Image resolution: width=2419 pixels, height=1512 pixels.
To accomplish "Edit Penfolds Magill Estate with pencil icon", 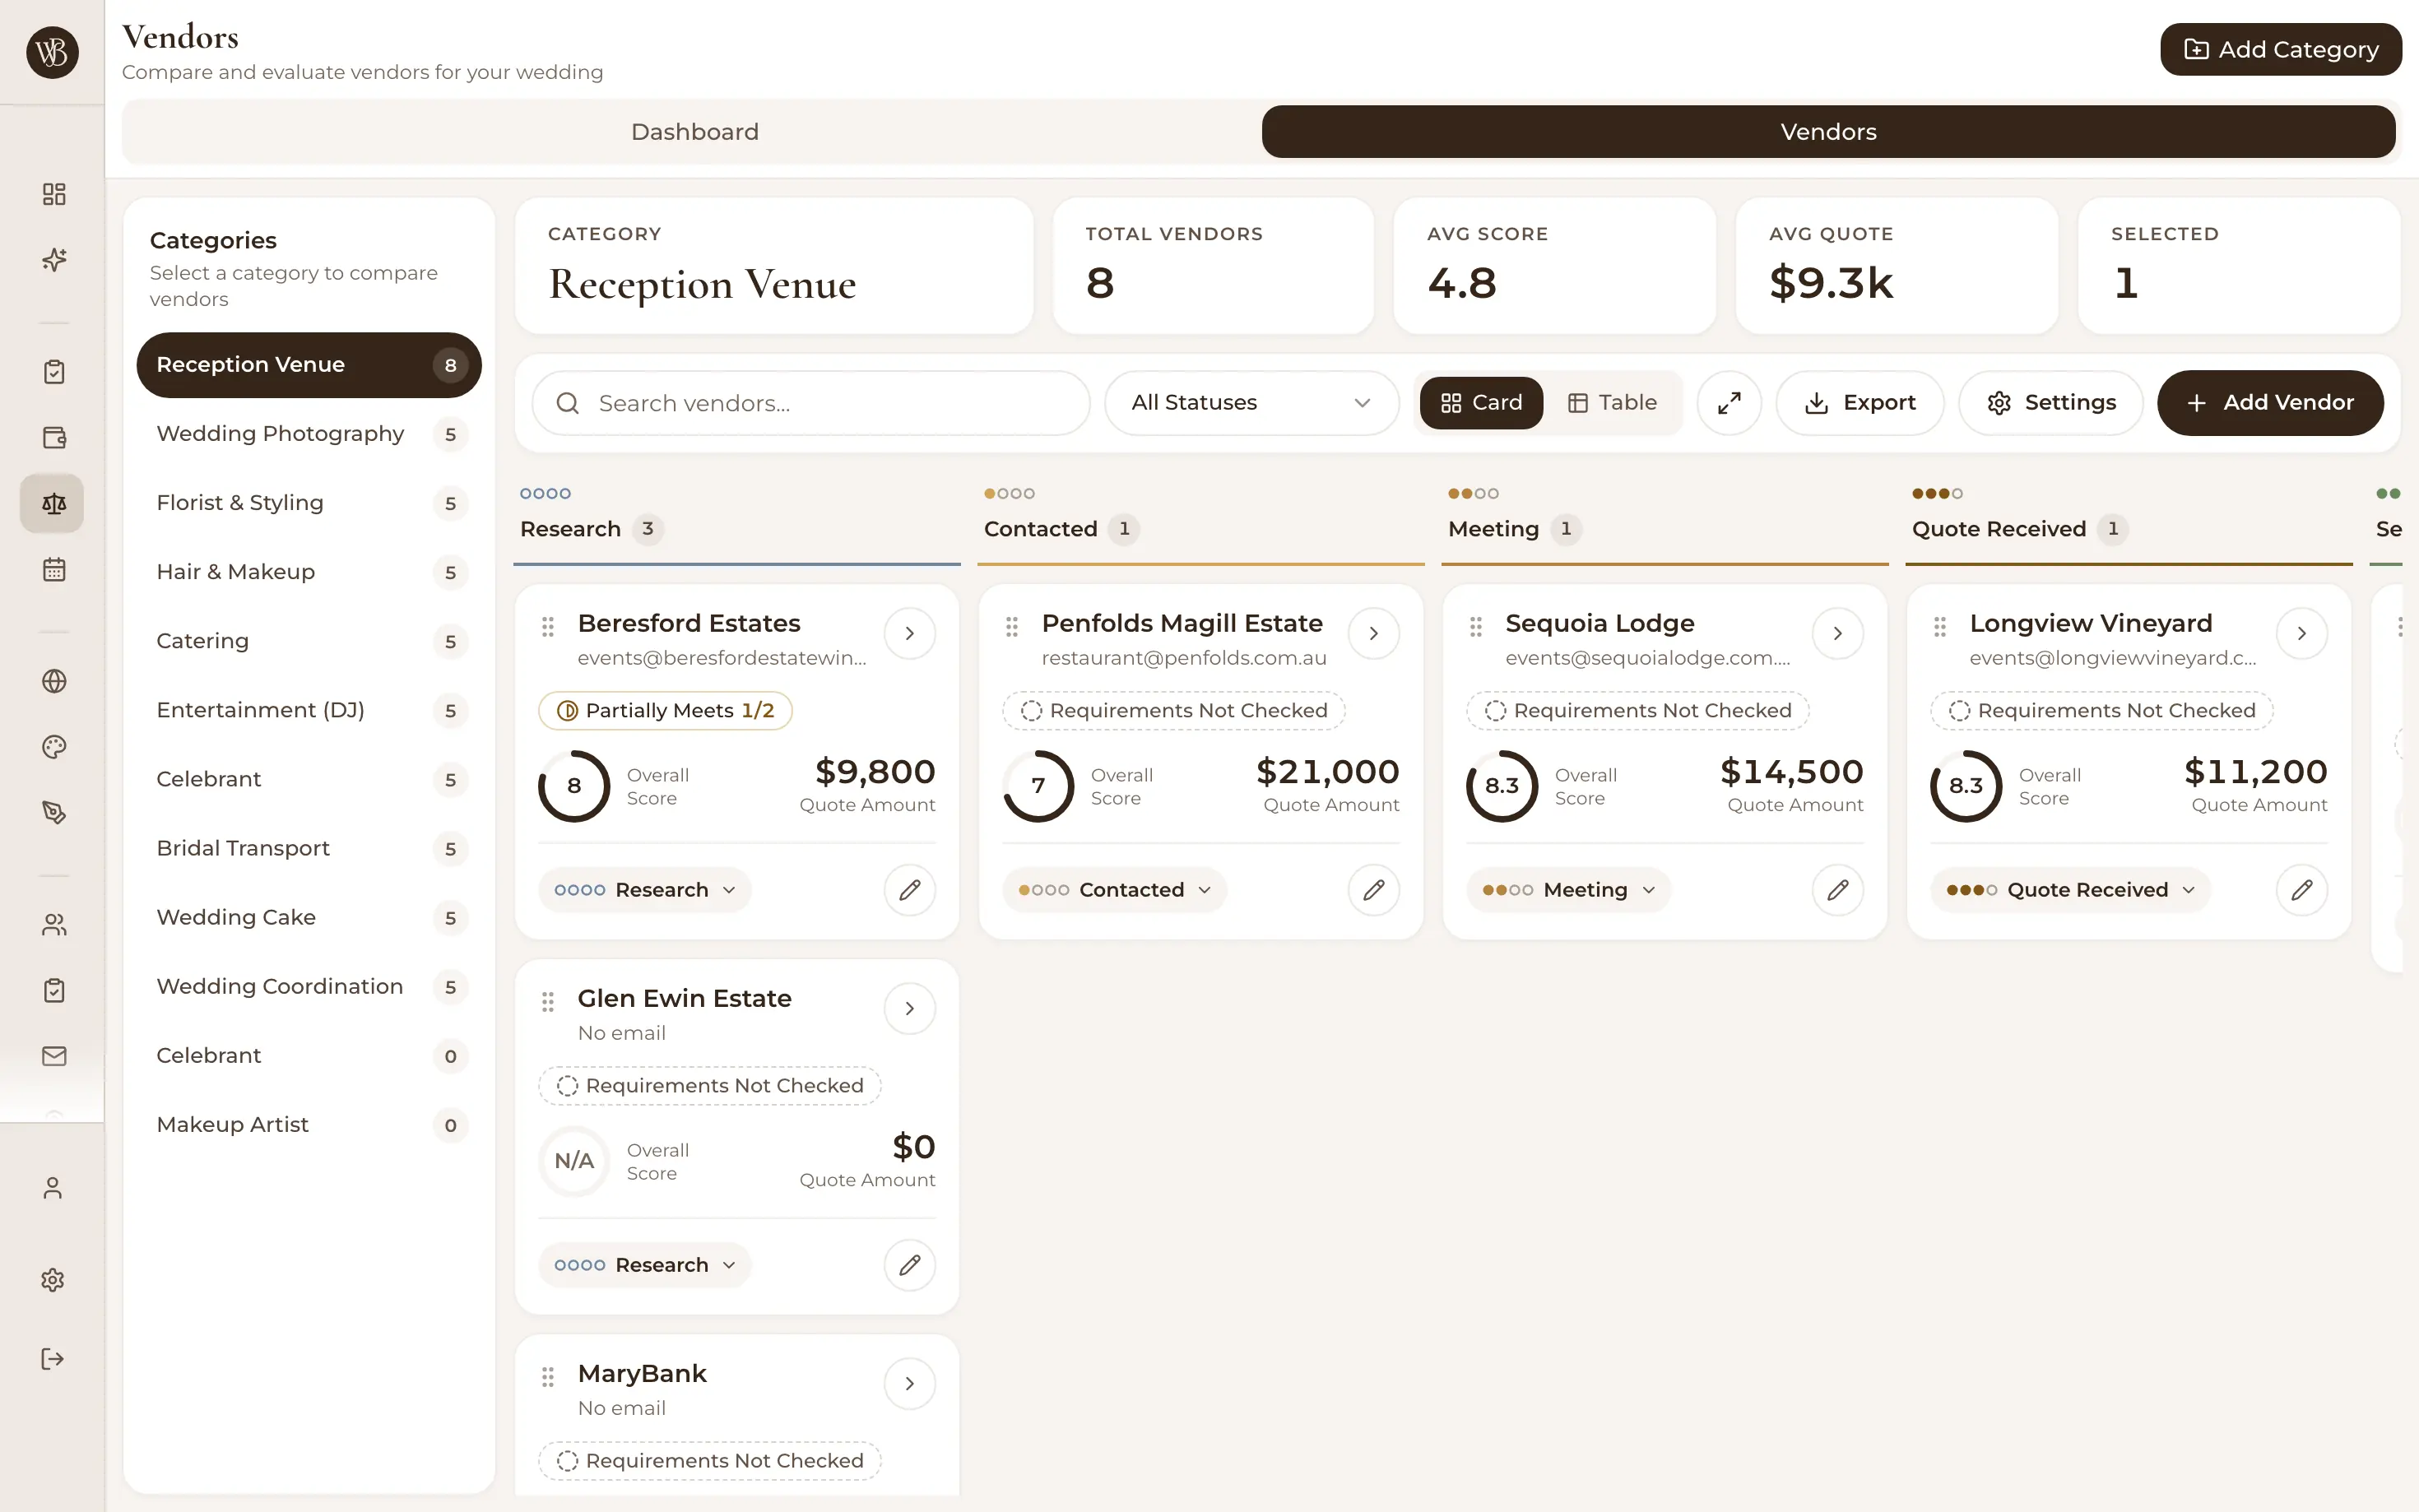I will pyautogui.click(x=1373, y=890).
